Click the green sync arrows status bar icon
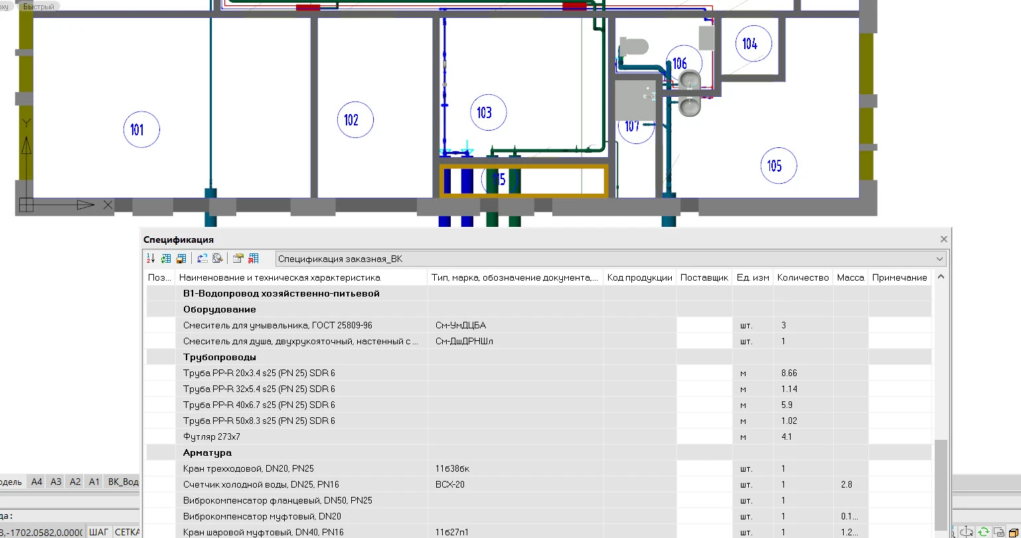 [983, 532]
